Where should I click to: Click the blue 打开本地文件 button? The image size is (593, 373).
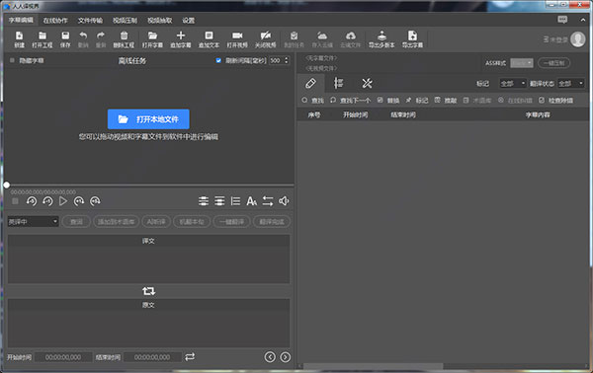(x=148, y=119)
